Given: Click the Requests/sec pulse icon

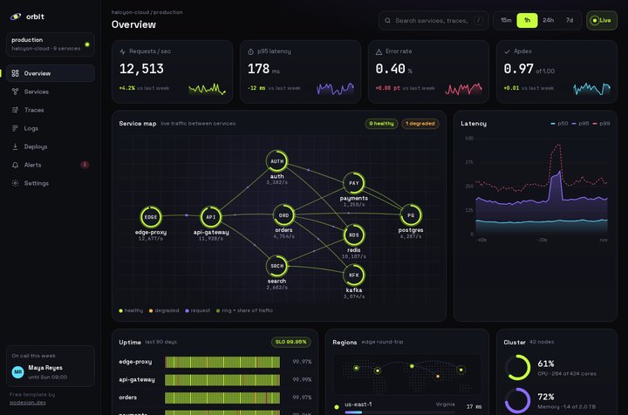Looking at the screenshot, I should tap(123, 51).
